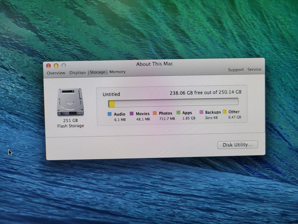
Task: Switch to the Overview tab
Action: [x=56, y=73]
